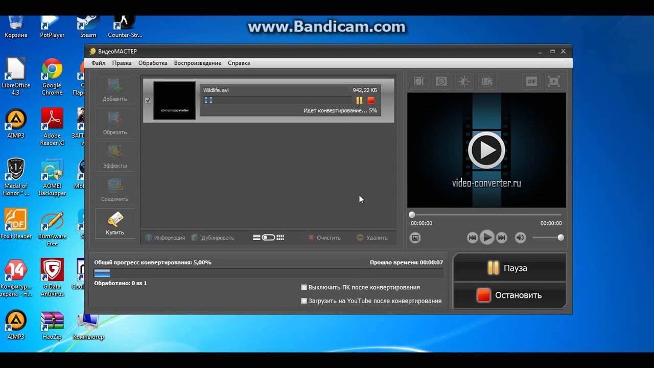Click the Соединить (join) sidebar button
Viewport: 654px width, 368px height.
pos(115,190)
